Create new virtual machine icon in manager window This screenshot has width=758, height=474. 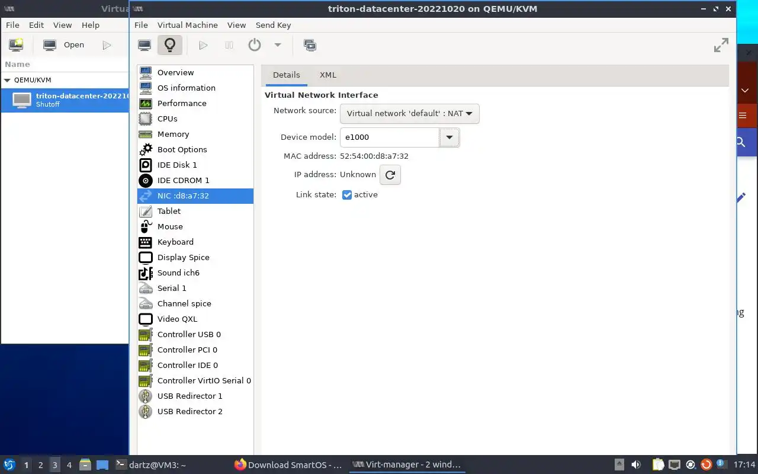click(x=16, y=45)
